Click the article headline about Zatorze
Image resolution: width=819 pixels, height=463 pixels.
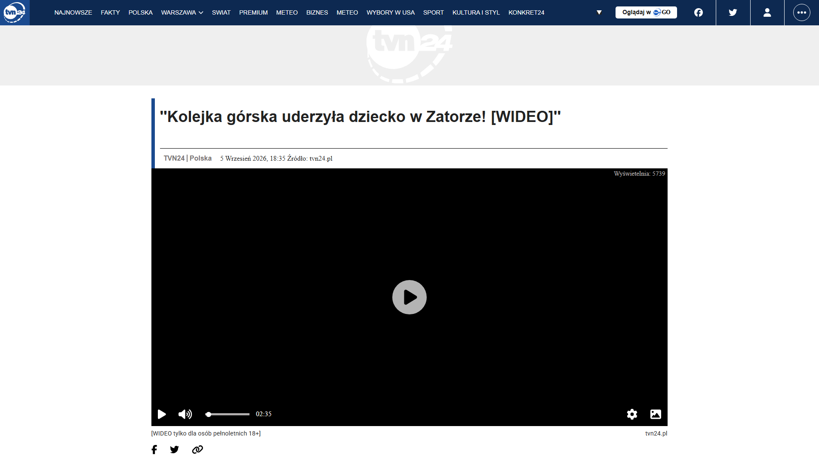pos(360,116)
